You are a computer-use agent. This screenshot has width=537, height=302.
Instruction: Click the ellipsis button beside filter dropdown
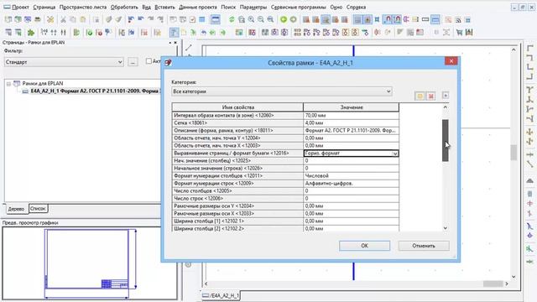(133, 62)
